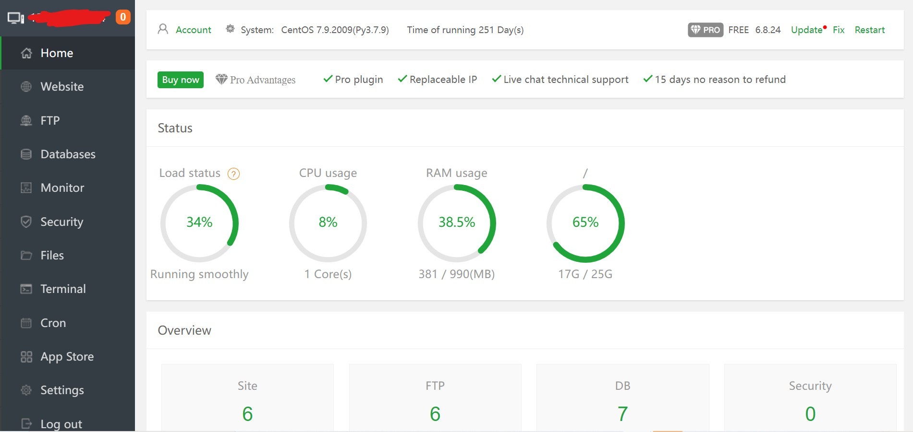Select the Security shield icon
This screenshot has width=913, height=432.
[x=26, y=222]
